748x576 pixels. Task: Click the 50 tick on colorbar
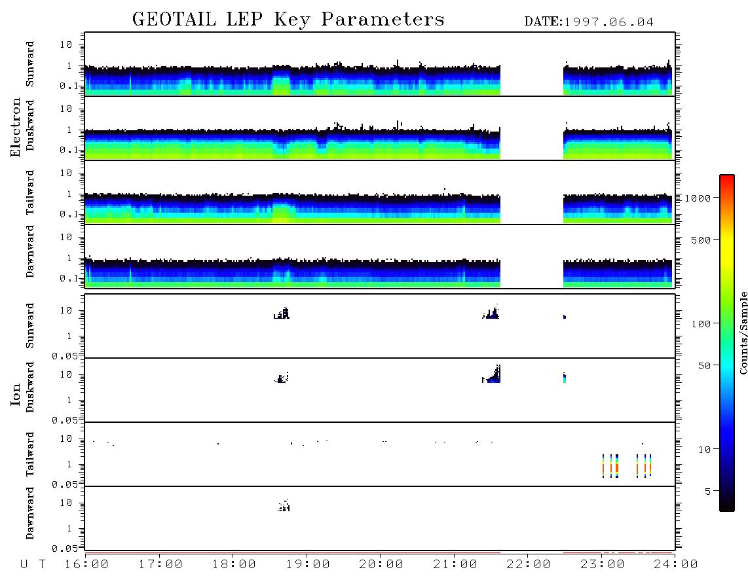[703, 366]
